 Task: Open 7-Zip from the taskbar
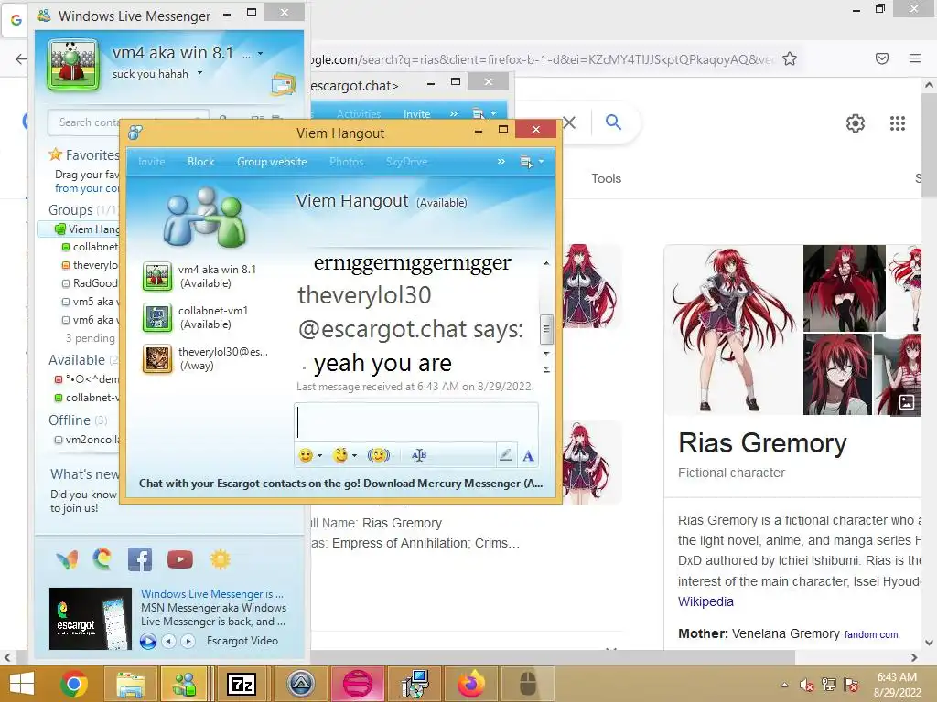pyautogui.click(x=242, y=684)
